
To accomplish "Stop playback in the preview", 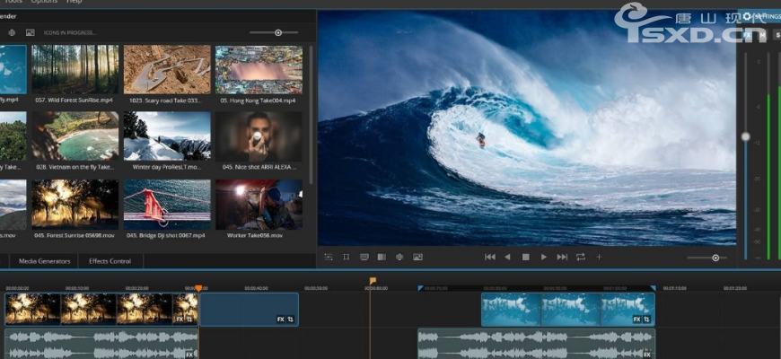I will pos(525,257).
